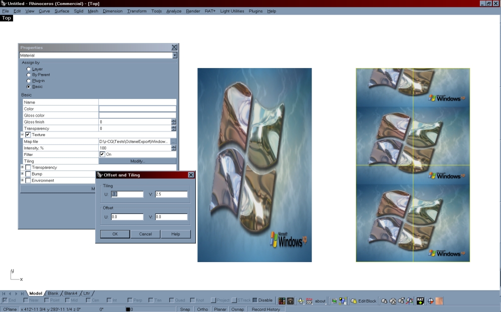Expand the Transparency section

click(22, 167)
